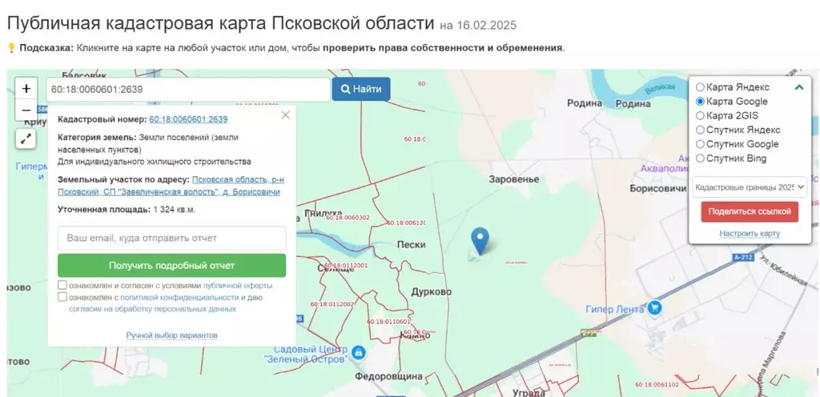Check the политикой конфиденциальности consent checkbox

tap(62, 297)
